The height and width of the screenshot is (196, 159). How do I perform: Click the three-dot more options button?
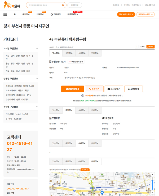137,47
